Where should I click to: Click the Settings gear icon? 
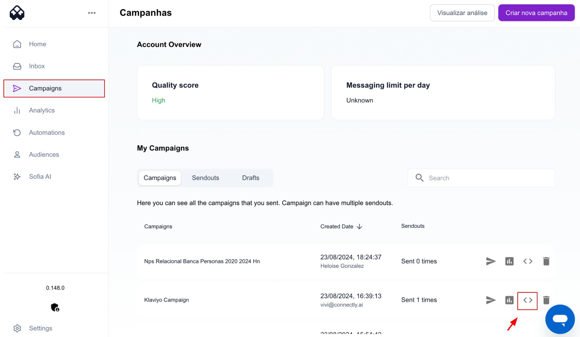click(17, 328)
